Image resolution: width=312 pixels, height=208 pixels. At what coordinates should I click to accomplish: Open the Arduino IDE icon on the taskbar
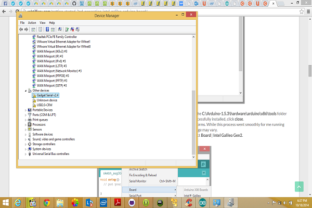(x=203, y=203)
